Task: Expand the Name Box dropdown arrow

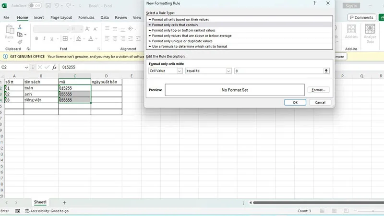Action: (x=26, y=67)
